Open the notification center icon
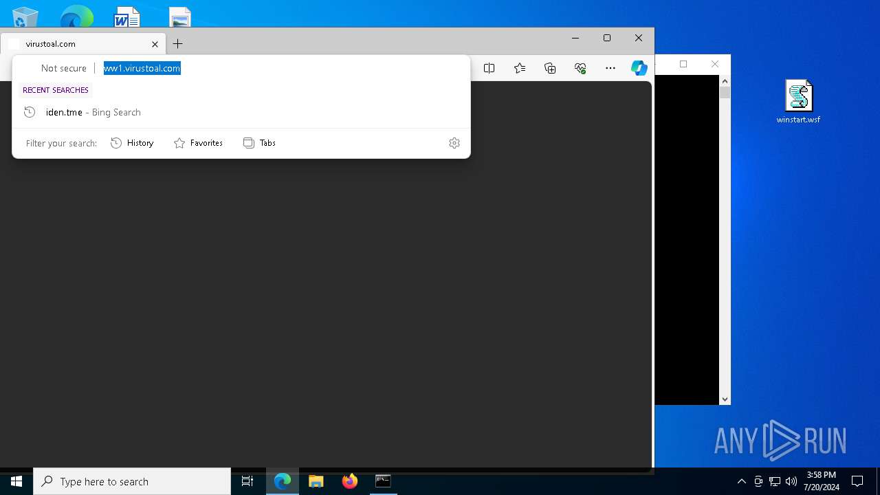This screenshot has width=880, height=495. (x=857, y=481)
